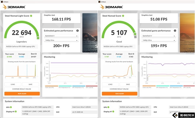Toggle Frame rate (FPS) legend in left Monitoring
Viewport: 195px width, 118px height.
[x=52, y=87]
